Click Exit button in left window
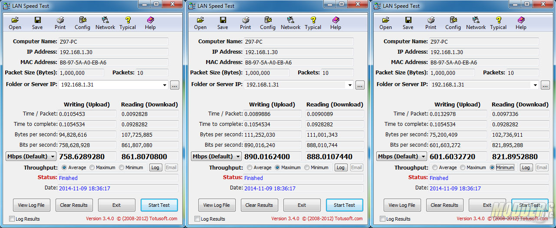The height and width of the screenshot is (228, 556). click(x=117, y=205)
